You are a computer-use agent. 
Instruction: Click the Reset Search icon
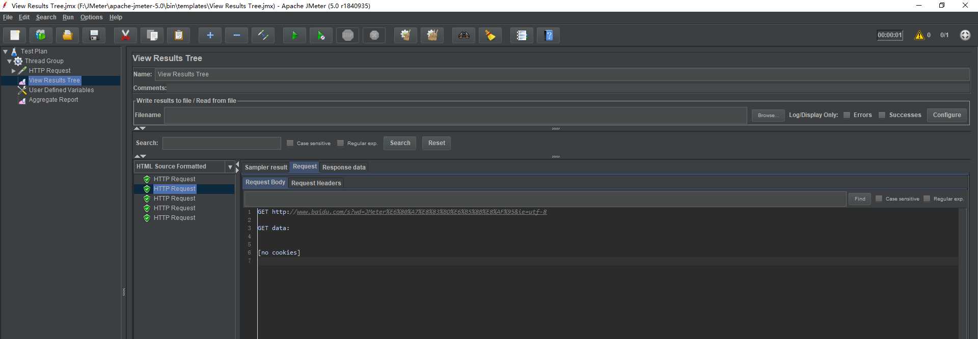490,35
